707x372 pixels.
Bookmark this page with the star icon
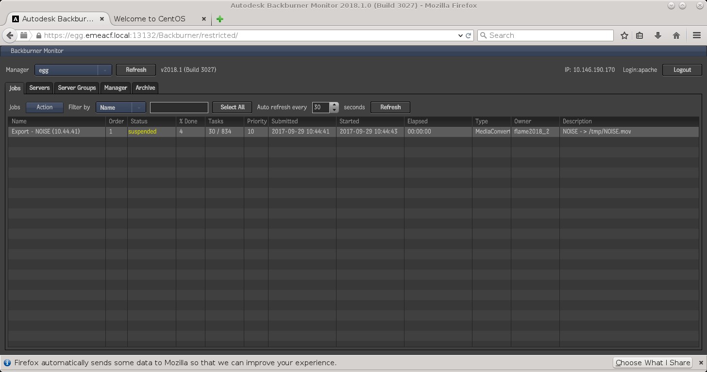[x=624, y=35]
